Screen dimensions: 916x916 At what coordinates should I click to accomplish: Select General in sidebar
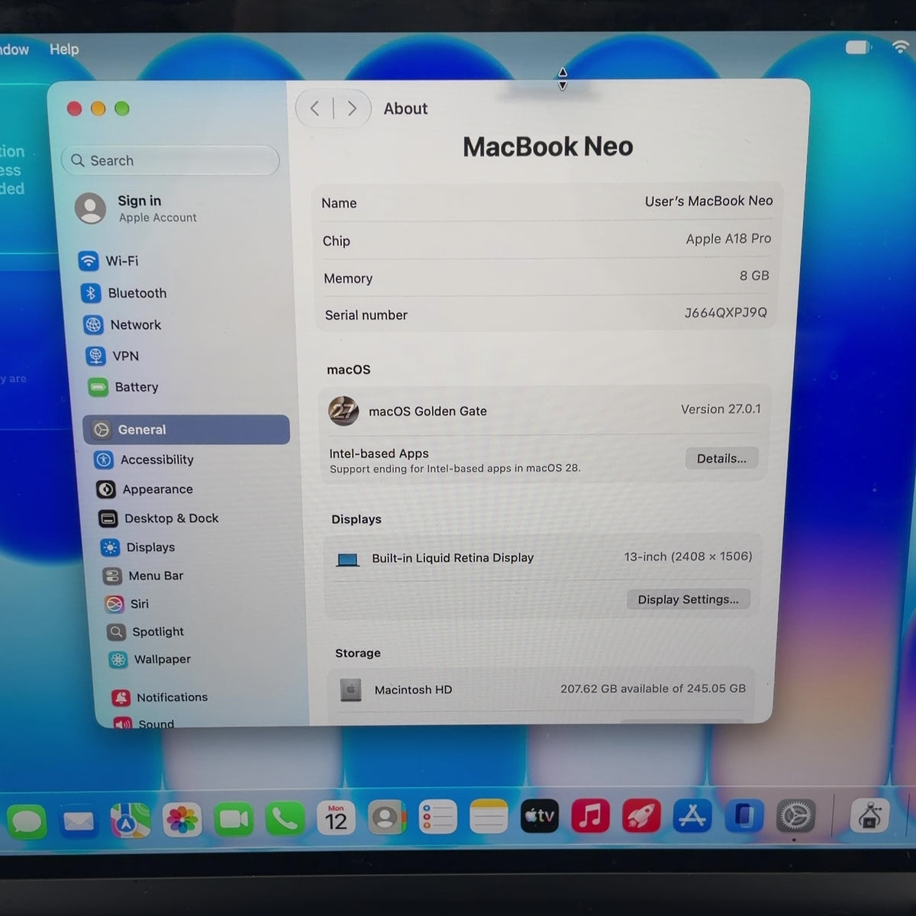186,430
